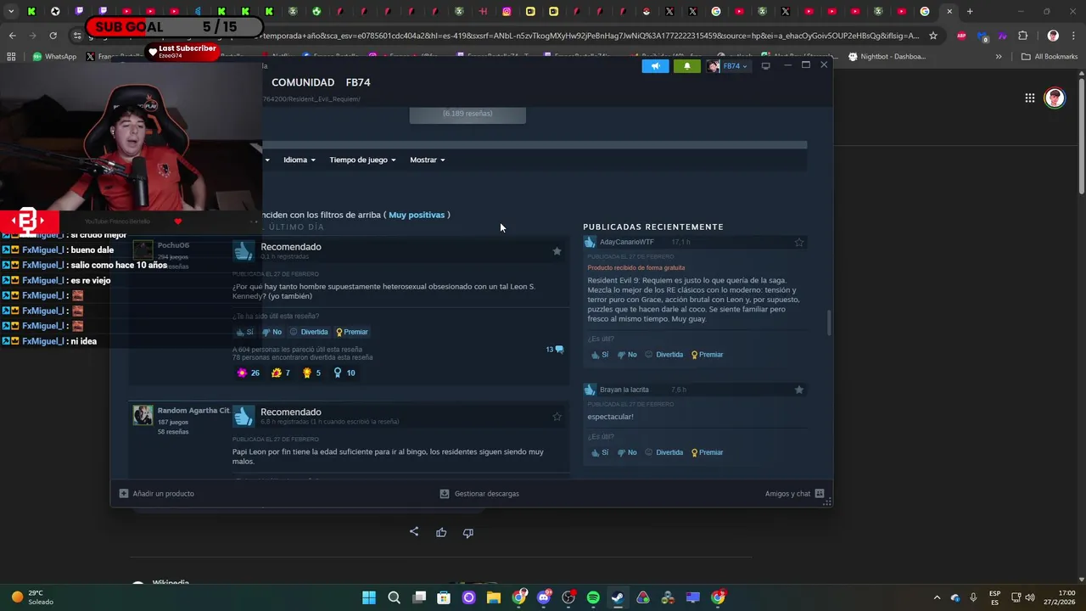Click the share icon in the browser page

pos(414,532)
